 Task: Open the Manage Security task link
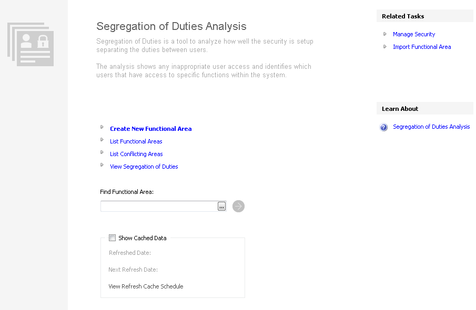coord(414,34)
